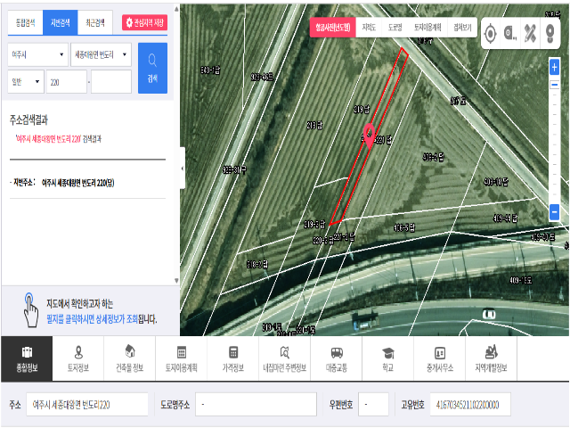Select 지적도 map layer
570x428 pixels.
[369, 28]
